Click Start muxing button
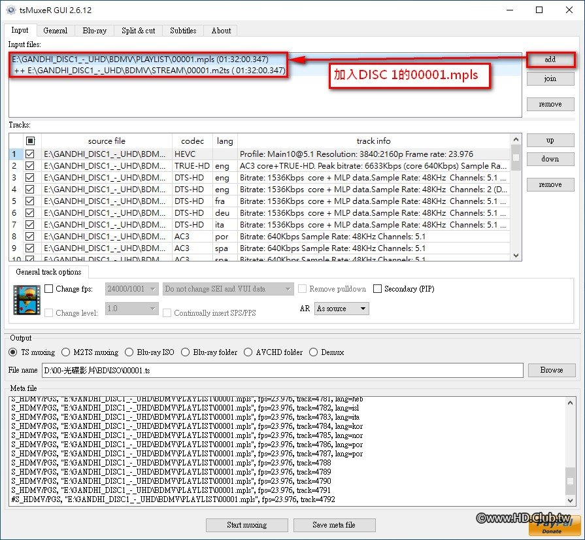 click(x=247, y=525)
